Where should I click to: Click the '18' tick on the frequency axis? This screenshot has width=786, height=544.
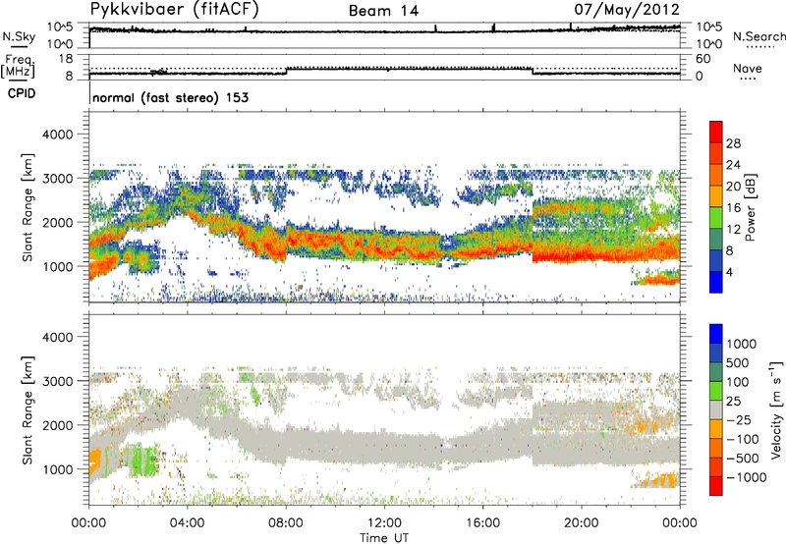[x=66, y=59]
